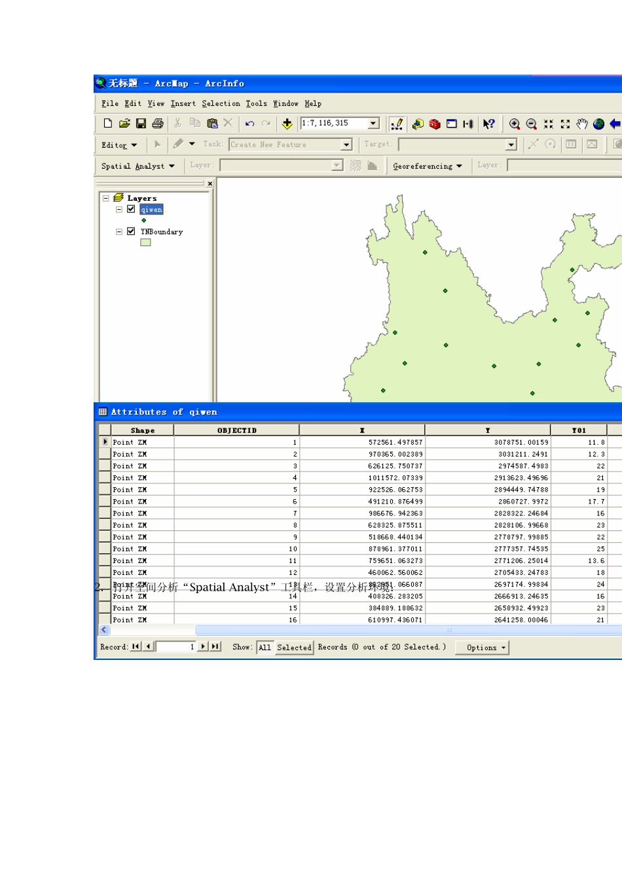The height and width of the screenshot is (879, 622).
Task: Open the Selection menu
Action: point(221,103)
